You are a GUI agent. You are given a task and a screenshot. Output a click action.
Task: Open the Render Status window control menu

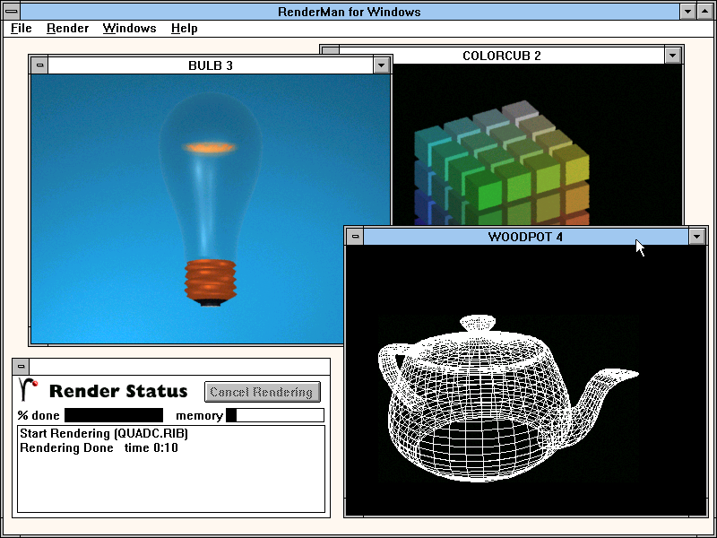coord(22,366)
